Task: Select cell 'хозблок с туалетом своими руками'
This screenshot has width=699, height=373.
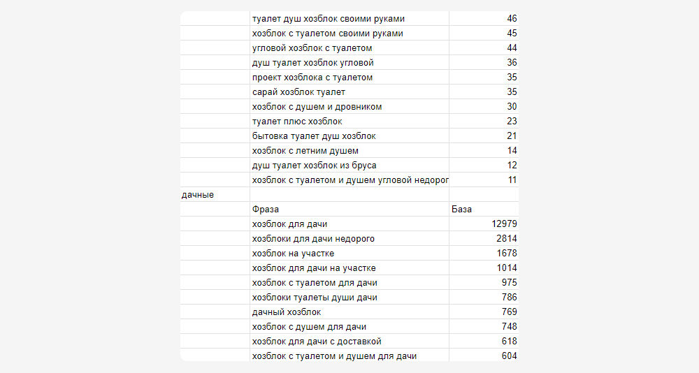Action: [327, 34]
